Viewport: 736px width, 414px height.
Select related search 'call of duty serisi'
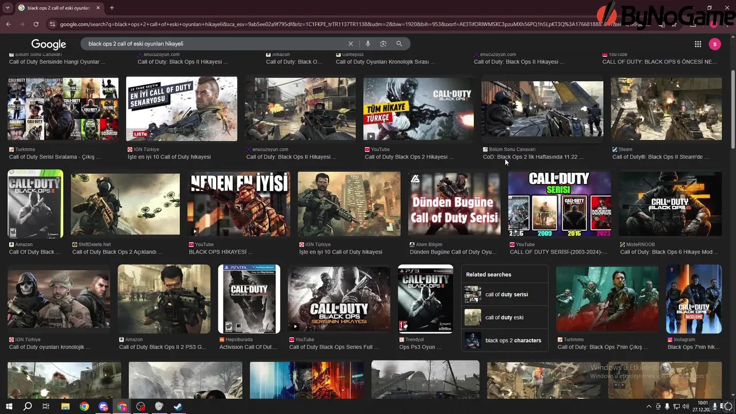(505, 294)
